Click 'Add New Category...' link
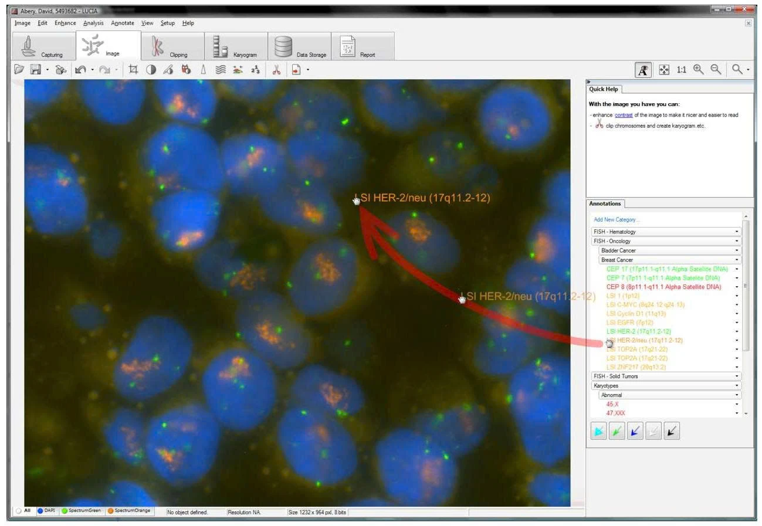Viewport: 762px width, 526px height. pyautogui.click(x=617, y=220)
